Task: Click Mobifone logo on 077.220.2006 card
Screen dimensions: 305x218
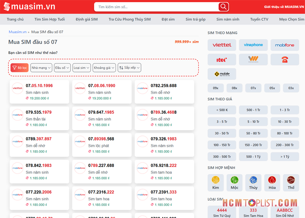Action: 18,195
